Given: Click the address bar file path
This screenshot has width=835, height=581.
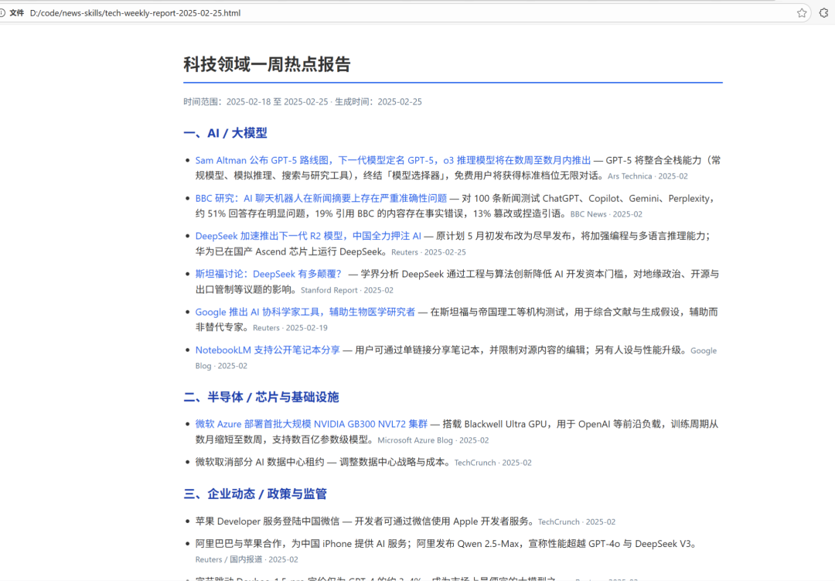Looking at the screenshot, I should (135, 13).
